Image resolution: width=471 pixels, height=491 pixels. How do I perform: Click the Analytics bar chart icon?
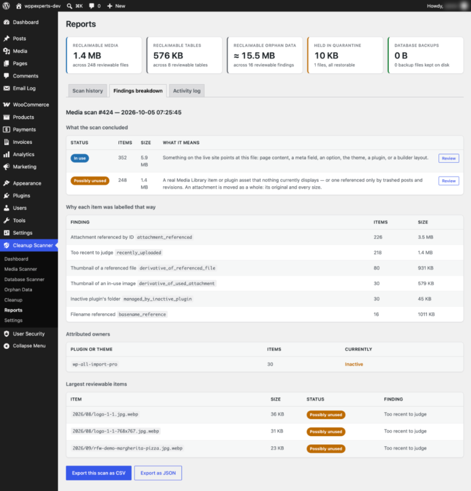[7, 154]
